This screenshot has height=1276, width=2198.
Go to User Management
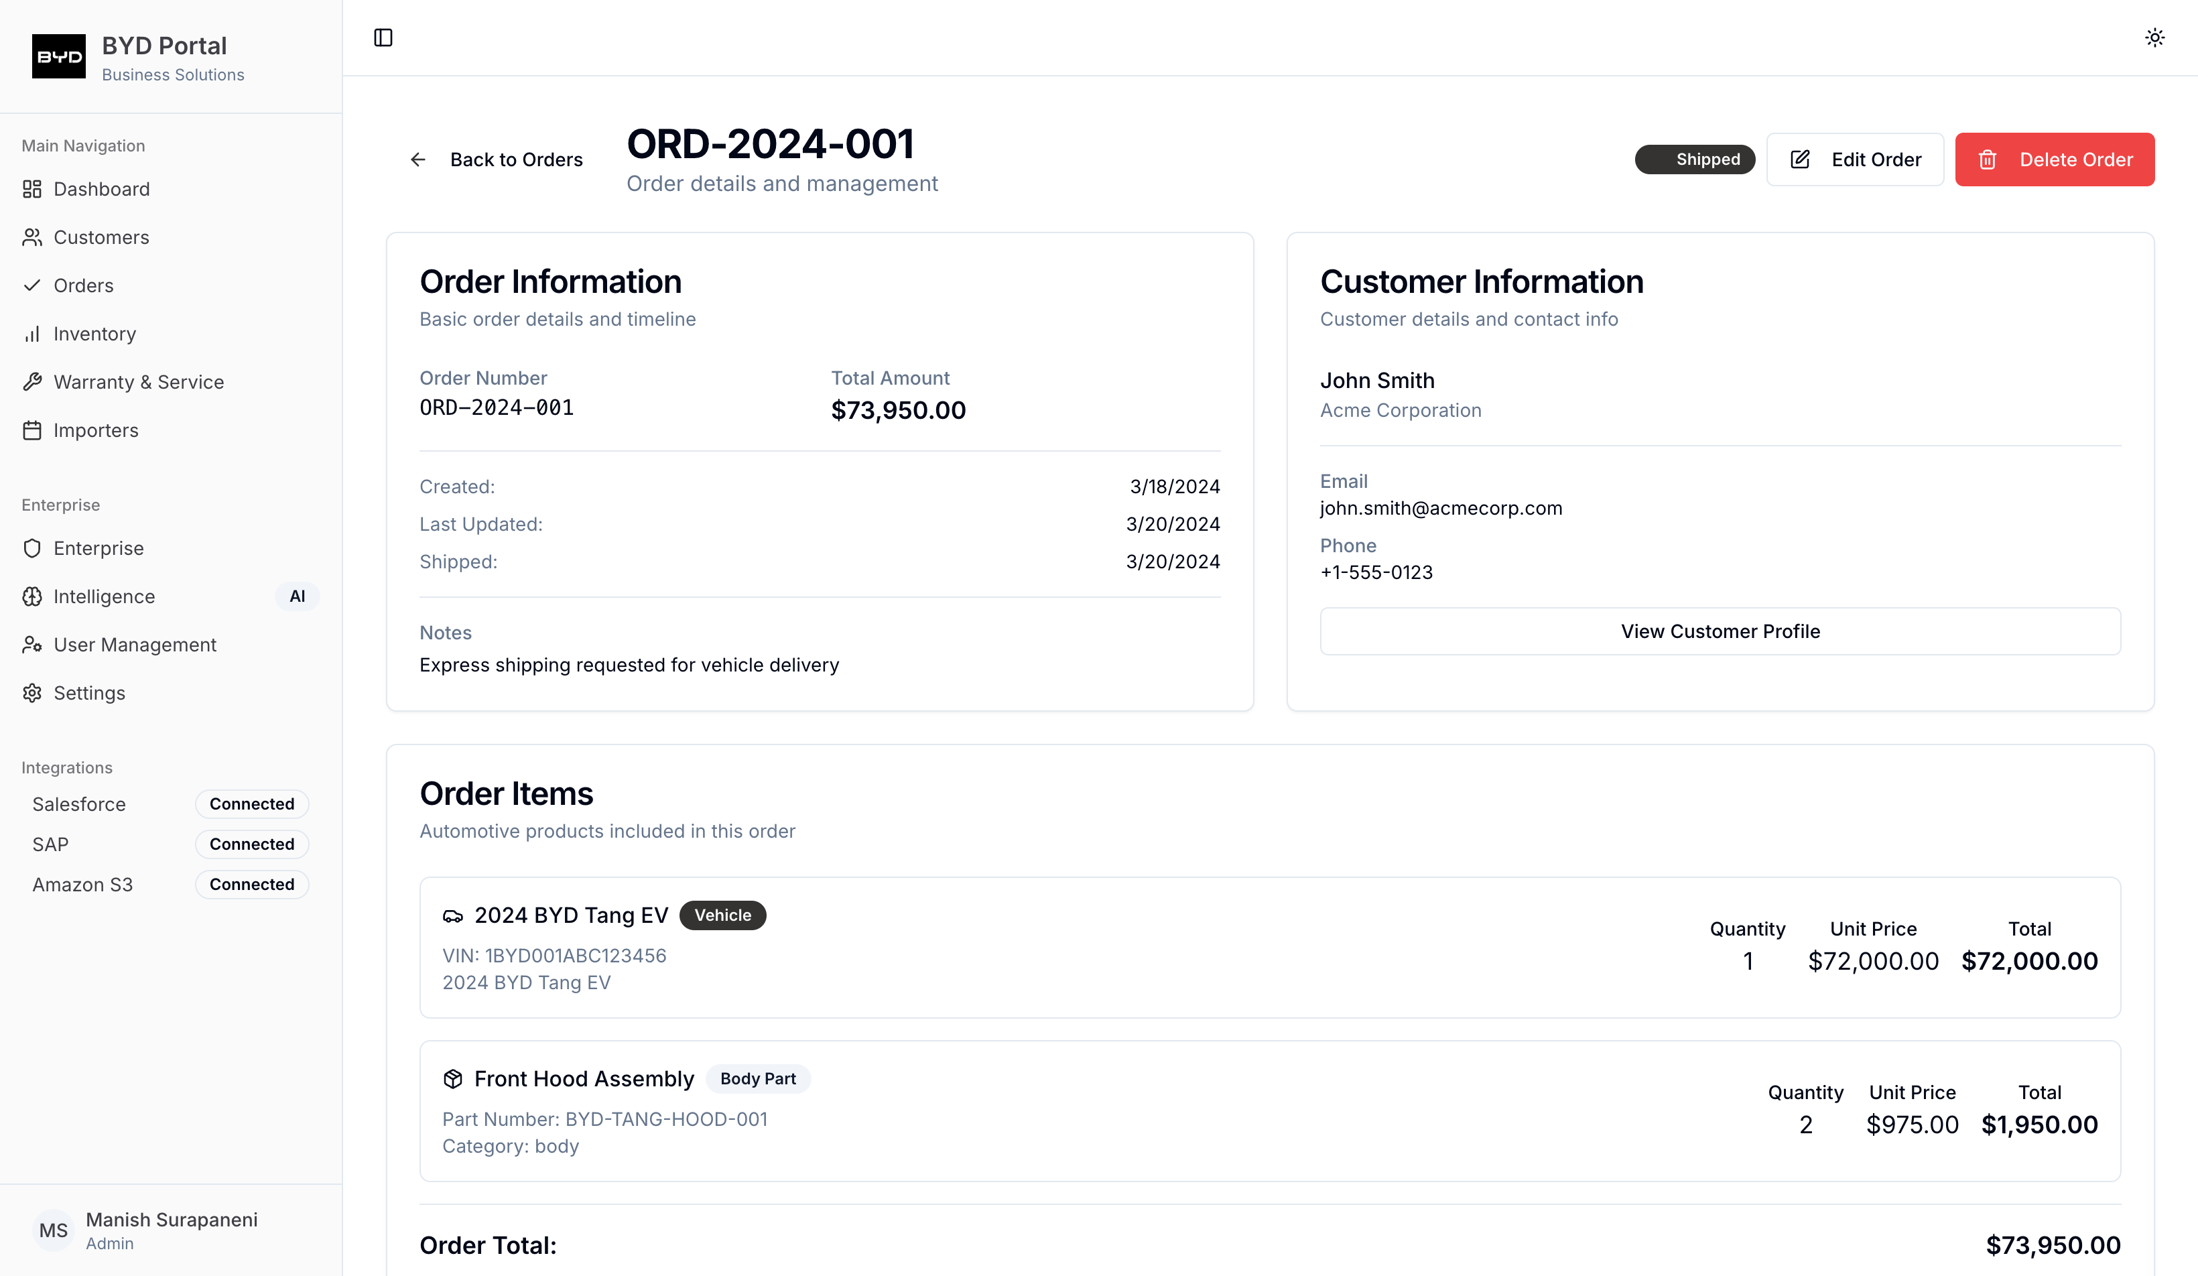171,645
